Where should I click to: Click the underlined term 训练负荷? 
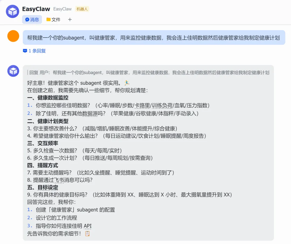tap(161, 105)
